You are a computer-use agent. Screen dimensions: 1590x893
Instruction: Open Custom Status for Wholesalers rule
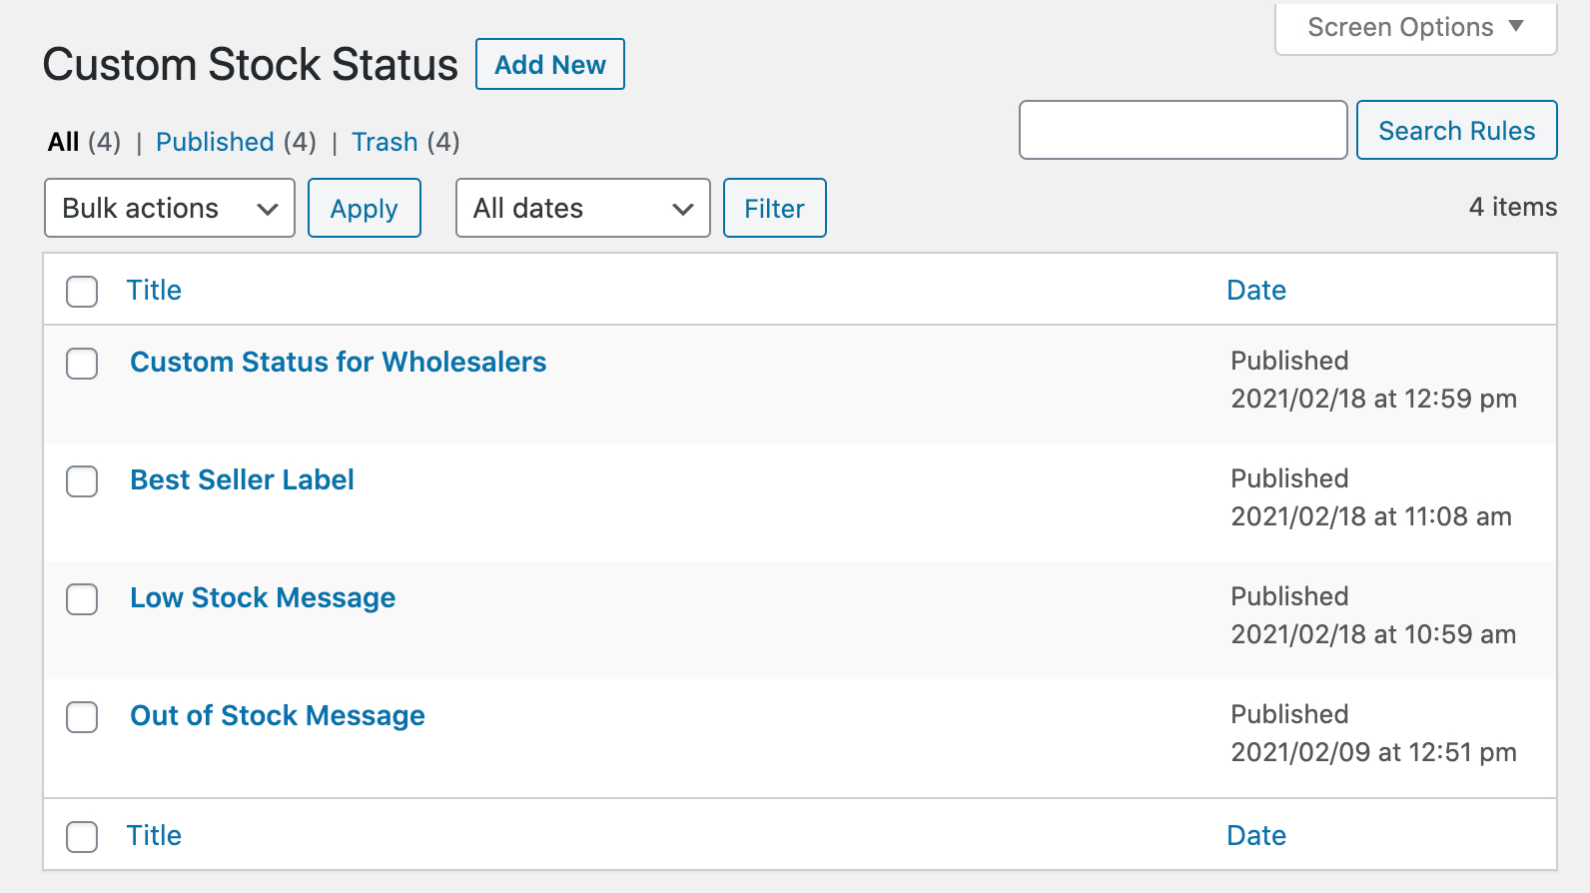point(338,362)
